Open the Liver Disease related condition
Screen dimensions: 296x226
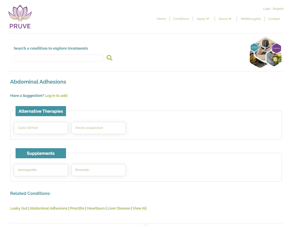[119, 208]
